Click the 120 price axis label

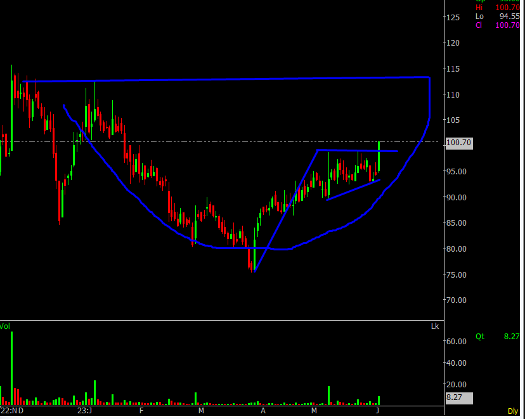tap(453, 43)
